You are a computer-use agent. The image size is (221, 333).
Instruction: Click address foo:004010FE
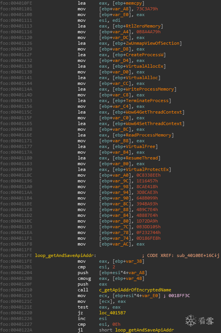(x=16, y=3)
